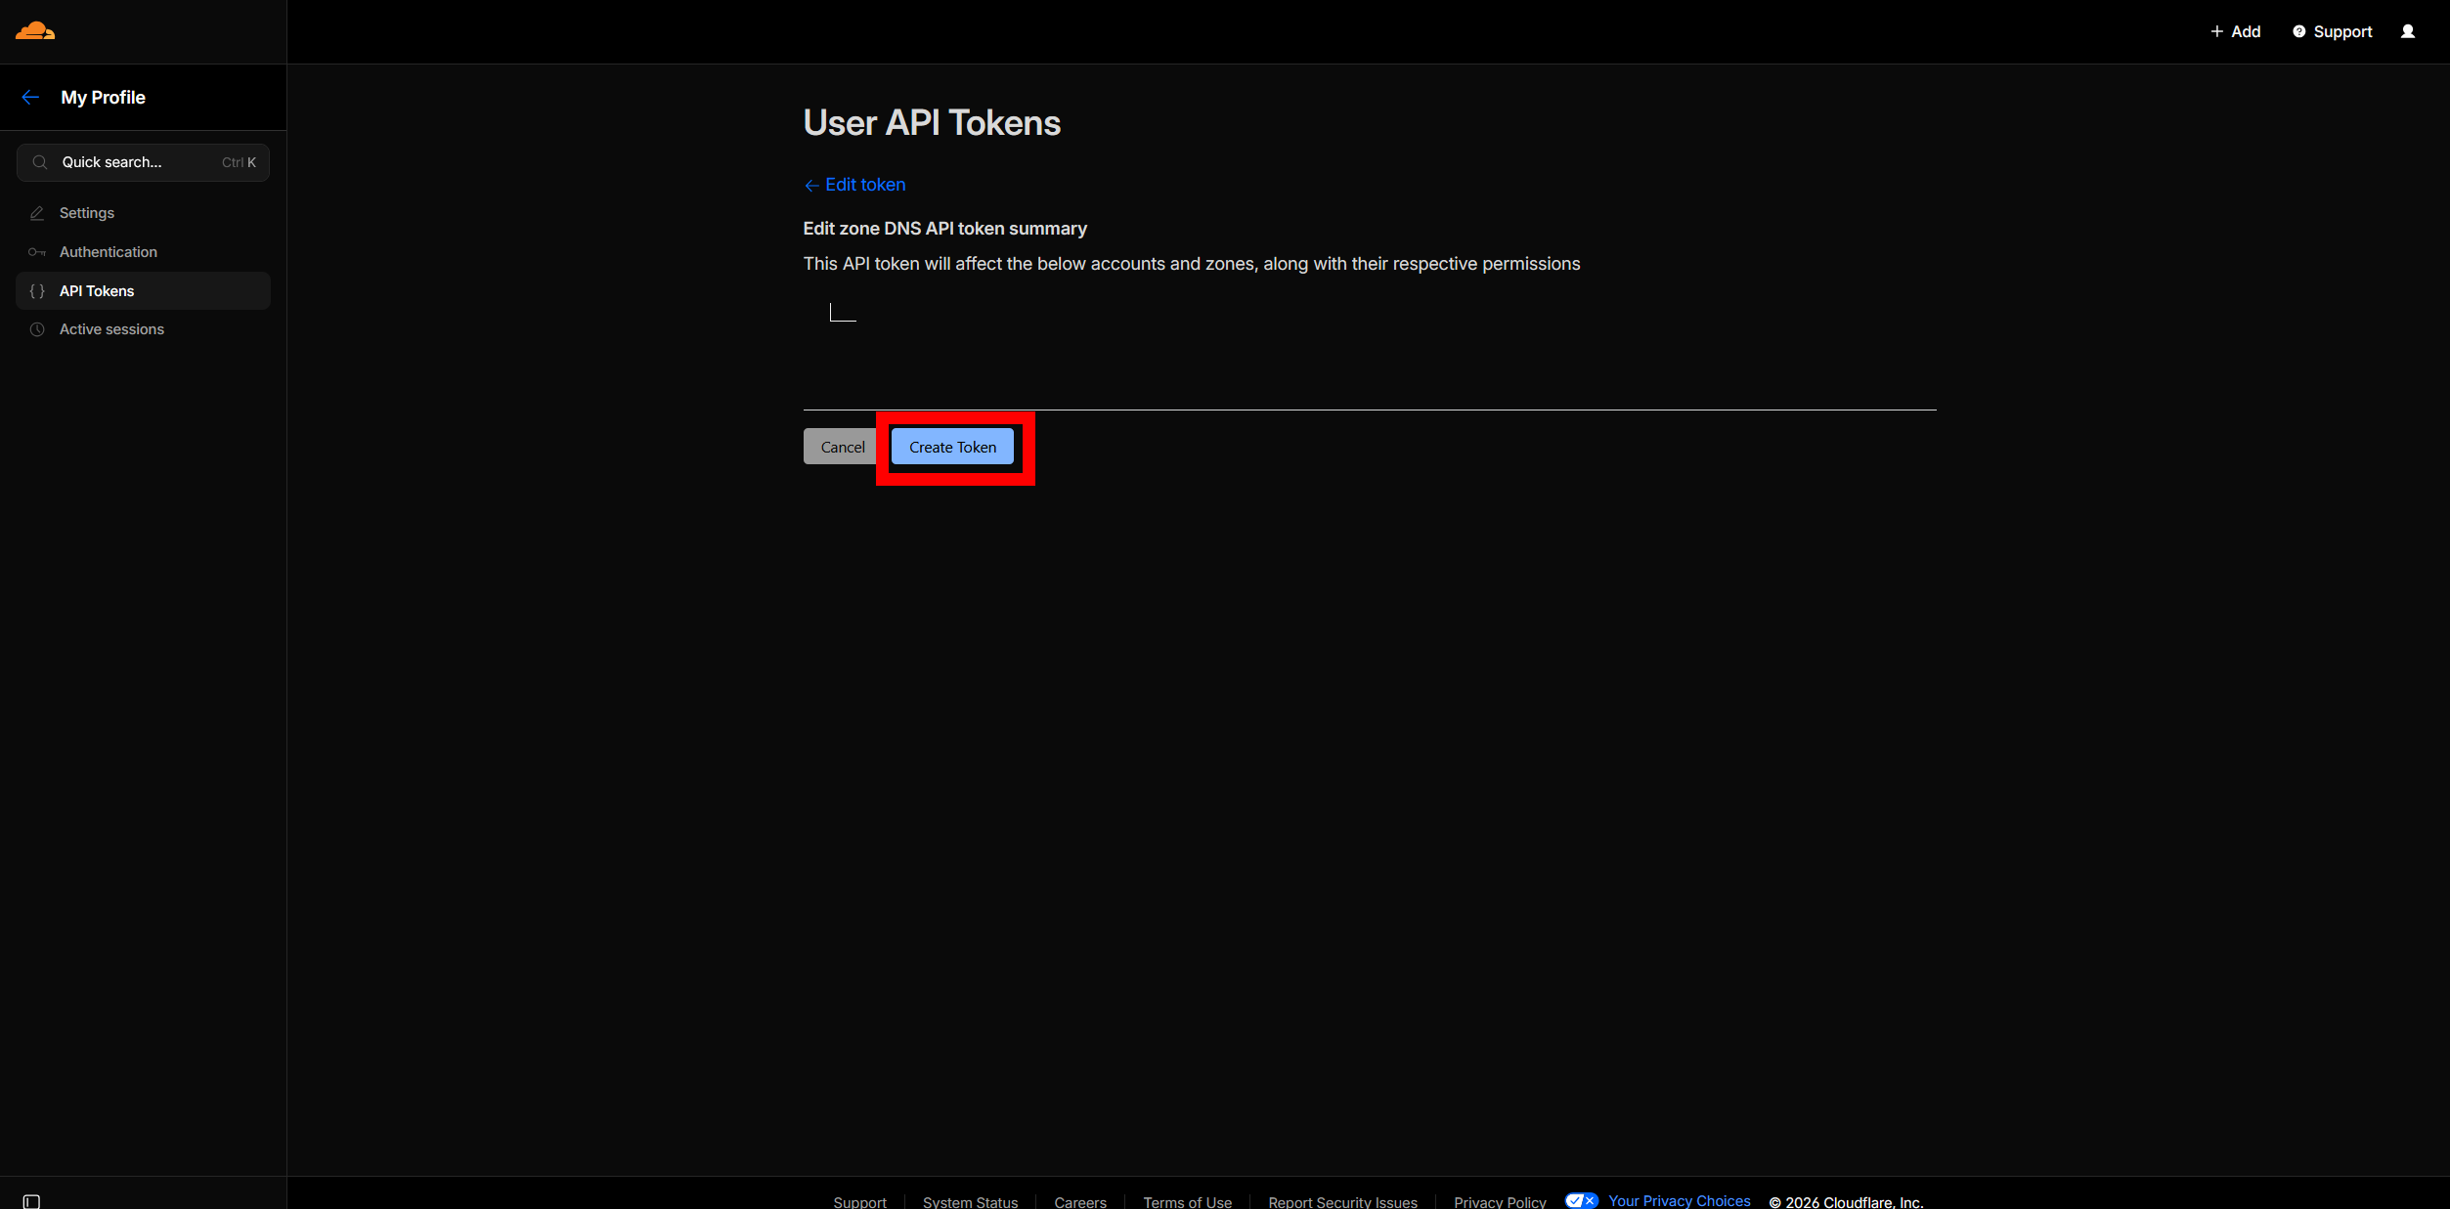
Task: Open Active sessions menu item
Action: pyautogui.click(x=111, y=329)
